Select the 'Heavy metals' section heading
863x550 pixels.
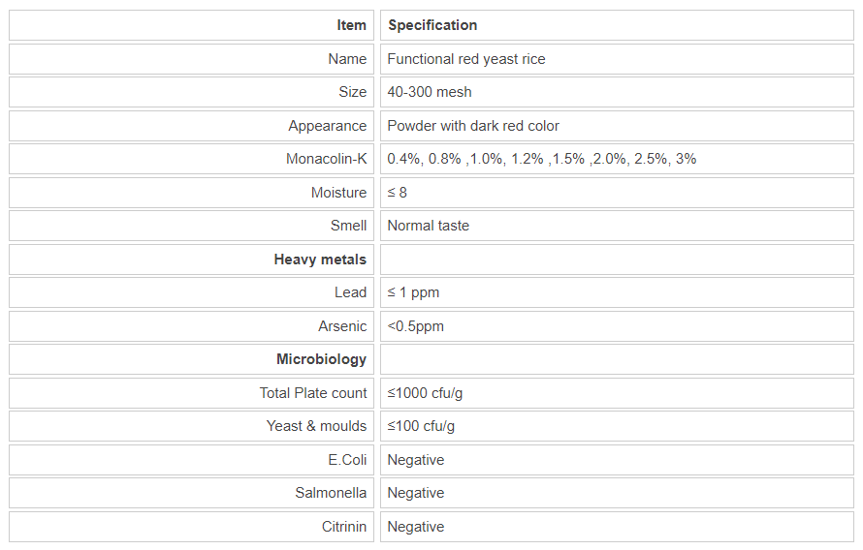tap(320, 260)
